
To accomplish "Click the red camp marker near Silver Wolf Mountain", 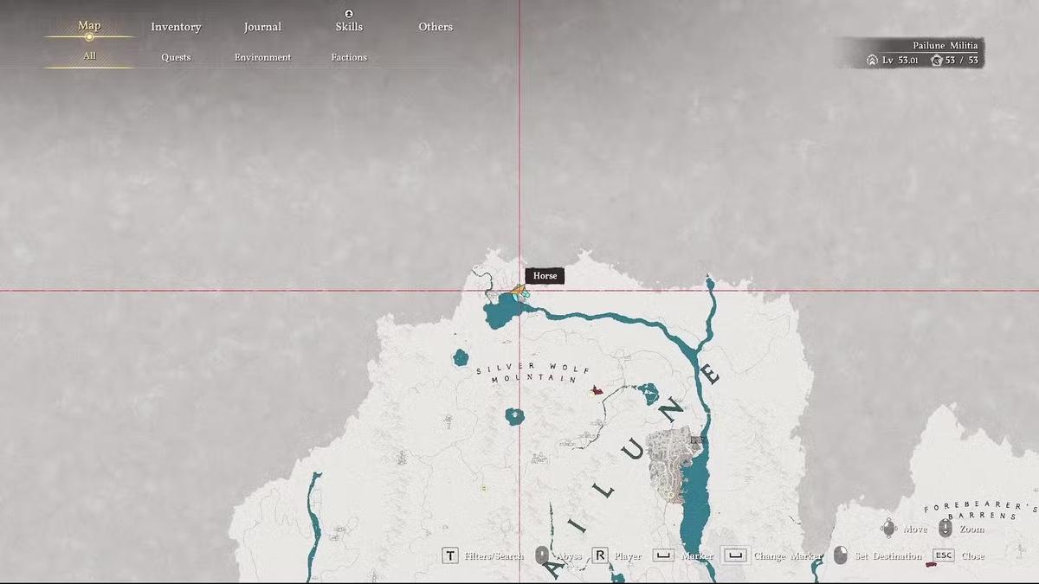I will click(x=597, y=390).
